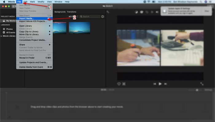Click the magic wand enhance icon
215x122 pixels.
[108, 12]
